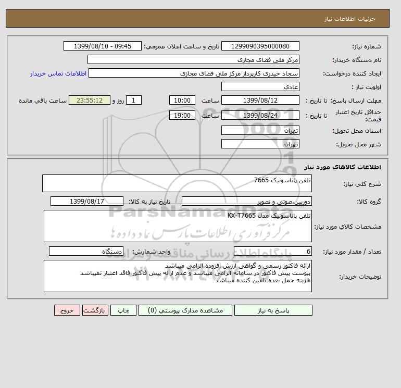Click priority field 'عادي'
Screen dimensions: 401x388
coord(260,86)
